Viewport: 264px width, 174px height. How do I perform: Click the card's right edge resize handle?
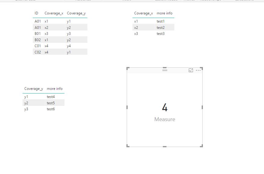click(x=202, y=107)
